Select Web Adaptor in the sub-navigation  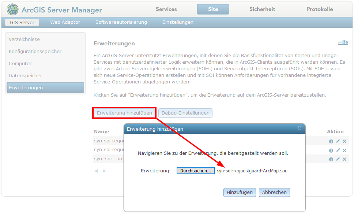click(64, 22)
